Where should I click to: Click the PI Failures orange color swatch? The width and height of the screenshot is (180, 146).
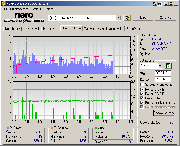pos(52,128)
